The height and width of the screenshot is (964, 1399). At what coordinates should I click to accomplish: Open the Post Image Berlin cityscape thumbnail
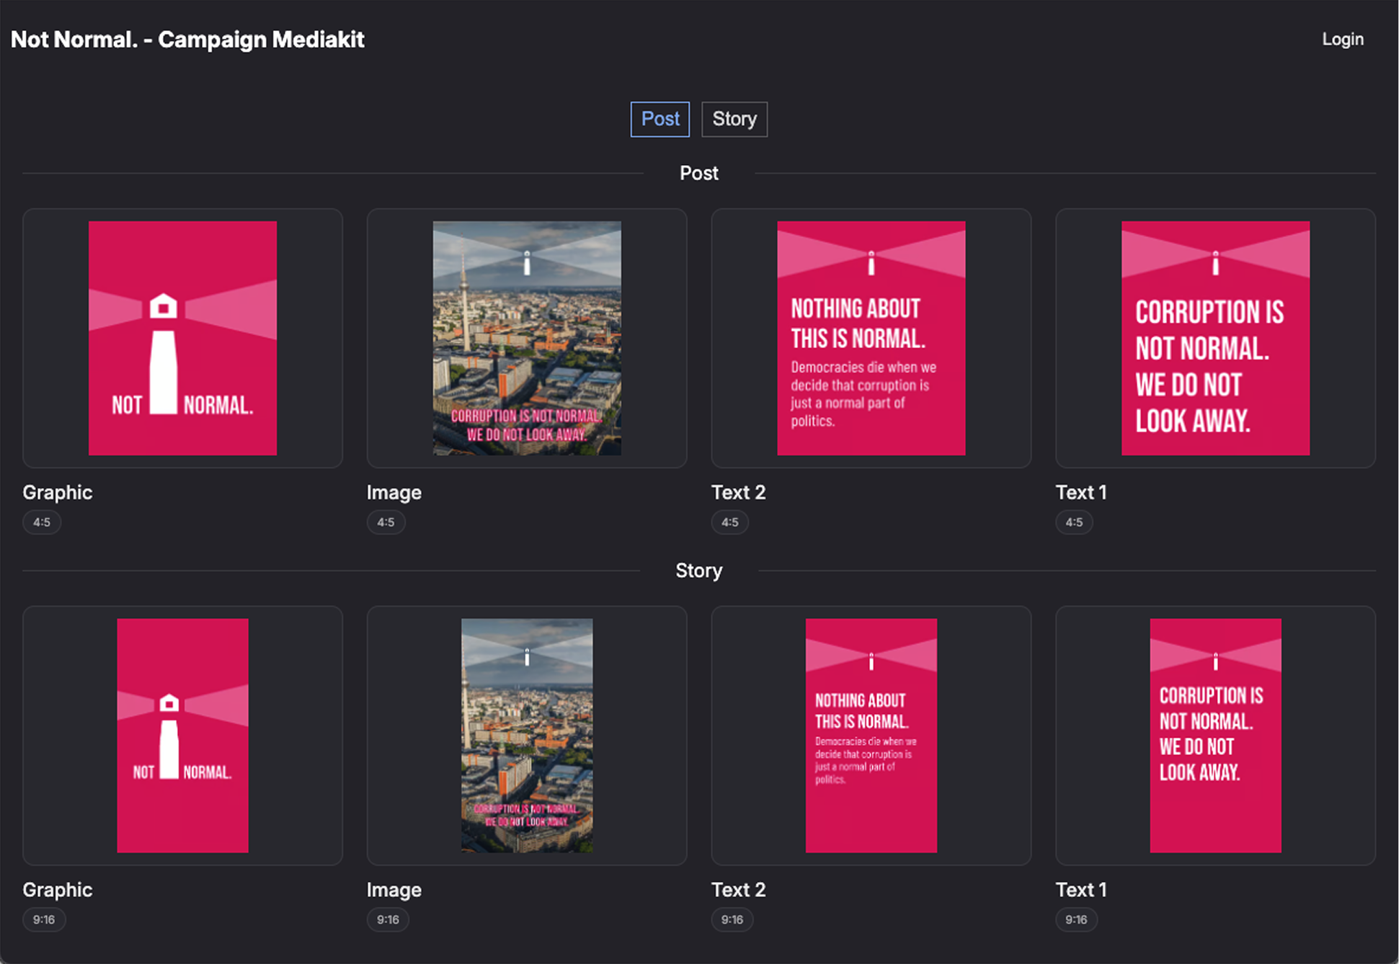pos(527,338)
